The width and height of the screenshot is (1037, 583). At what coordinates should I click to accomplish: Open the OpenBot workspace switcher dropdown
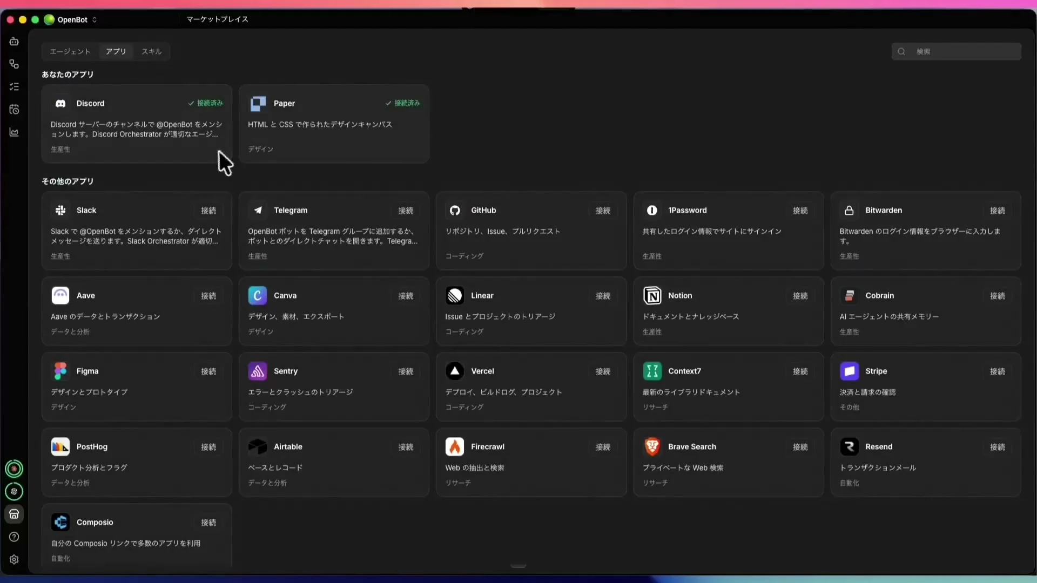click(71, 19)
